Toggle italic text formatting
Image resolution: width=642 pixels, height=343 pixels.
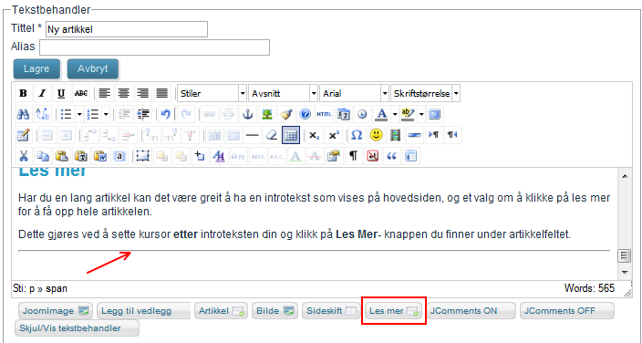tap(42, 93)
